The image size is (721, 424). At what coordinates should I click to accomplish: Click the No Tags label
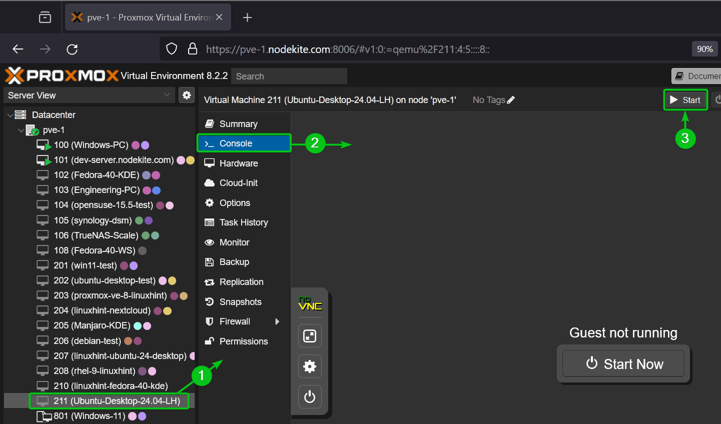[489, 100]
